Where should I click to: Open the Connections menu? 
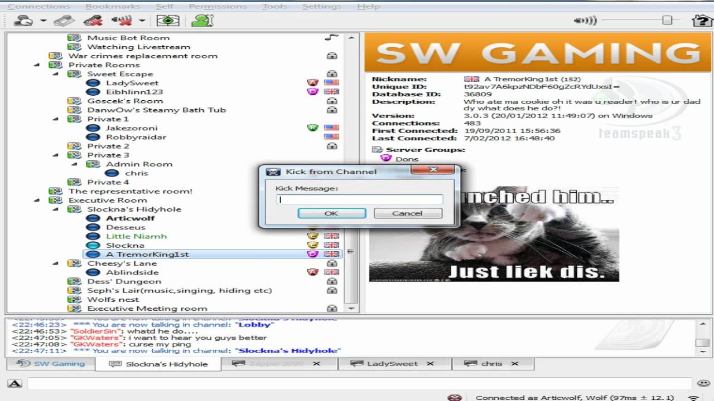(39, 7)
